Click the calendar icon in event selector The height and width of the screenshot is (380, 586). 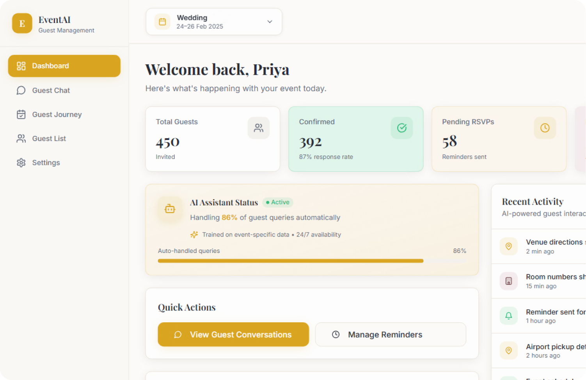pyautogui.click(x=162, y=22)
